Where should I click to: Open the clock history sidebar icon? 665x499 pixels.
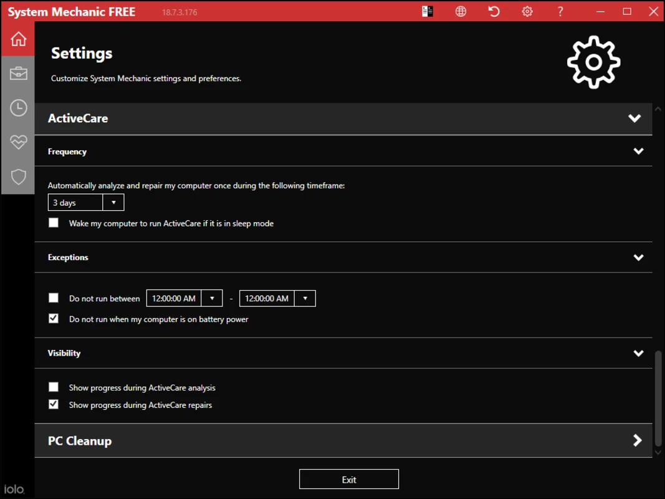point(18,108)
